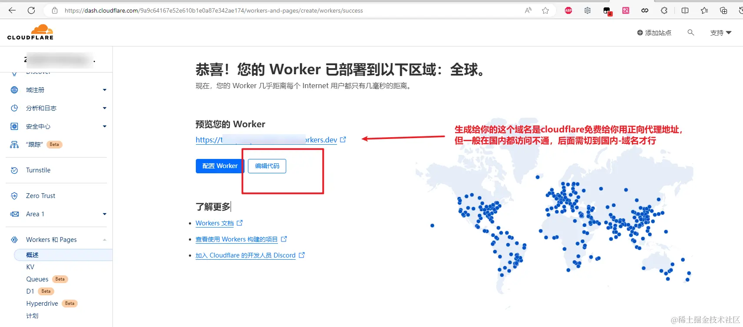Viewport: 743px width, 327px height.
Task: Click 添加站点 to add a site
Action: (x=654, y=33)
